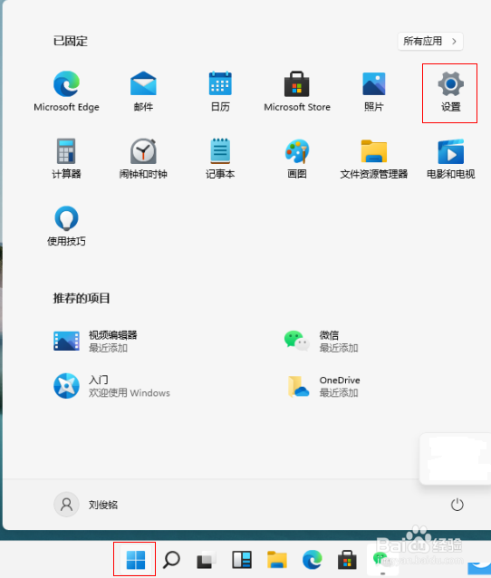Viewport: 491px width, 578px height.
Task: Open 电影和电视 movies app
Action: point(450,159)
